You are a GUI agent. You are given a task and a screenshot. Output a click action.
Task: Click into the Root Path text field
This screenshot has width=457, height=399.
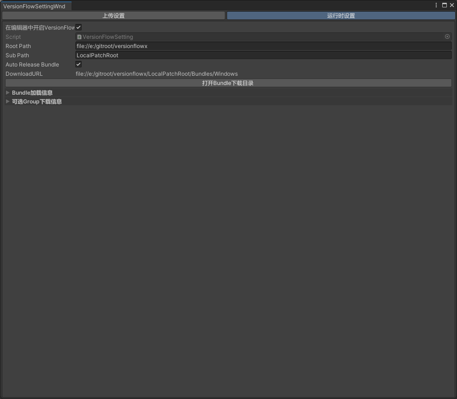[x=263, y=46]
